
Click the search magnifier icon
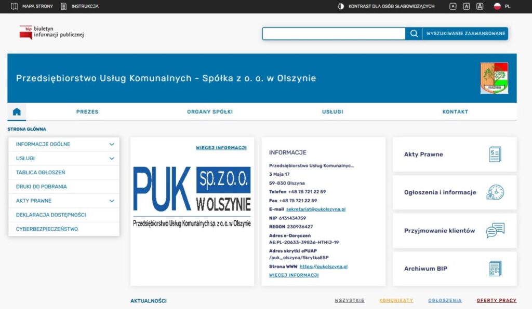pyautogui.click(x=414, y=34)
